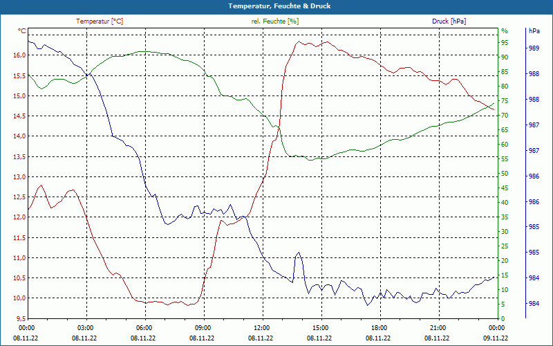
Task: Click the '12,5' temperature axis value
Action: click(19, 197)
